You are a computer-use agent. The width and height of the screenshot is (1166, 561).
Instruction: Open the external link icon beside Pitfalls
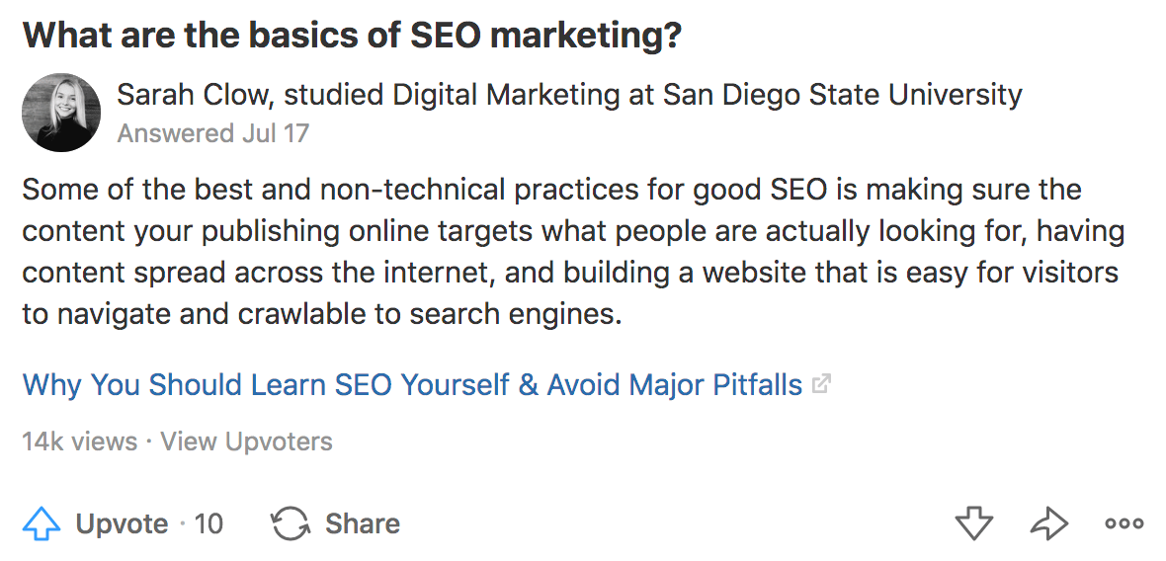(821, 385)
